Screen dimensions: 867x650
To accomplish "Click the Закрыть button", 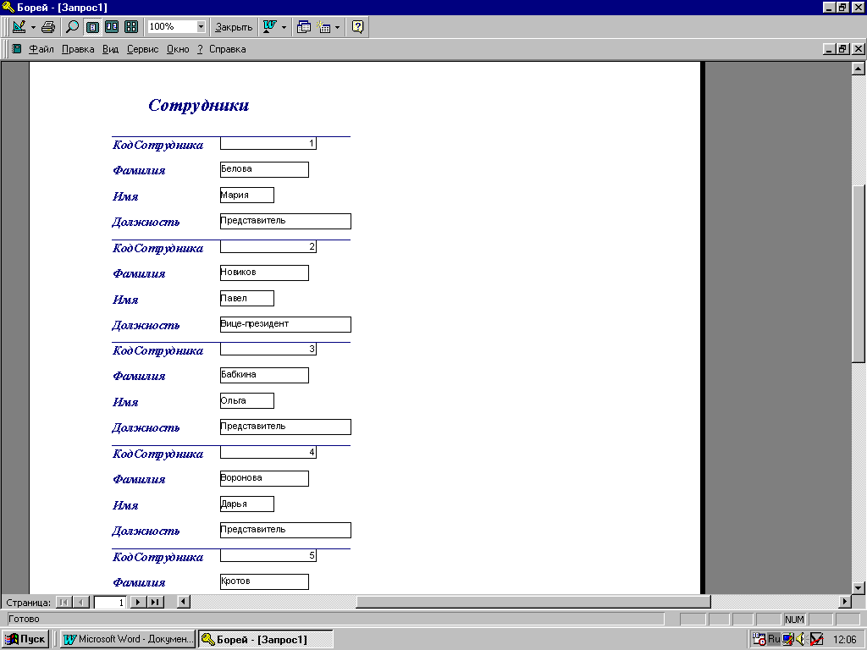I will (234, 26).
